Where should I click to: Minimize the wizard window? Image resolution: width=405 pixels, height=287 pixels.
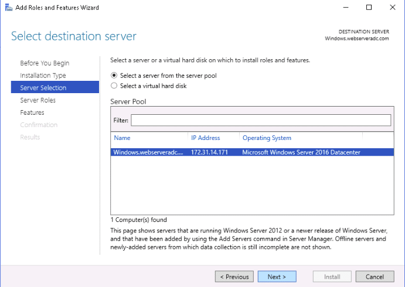pos(346,8)
